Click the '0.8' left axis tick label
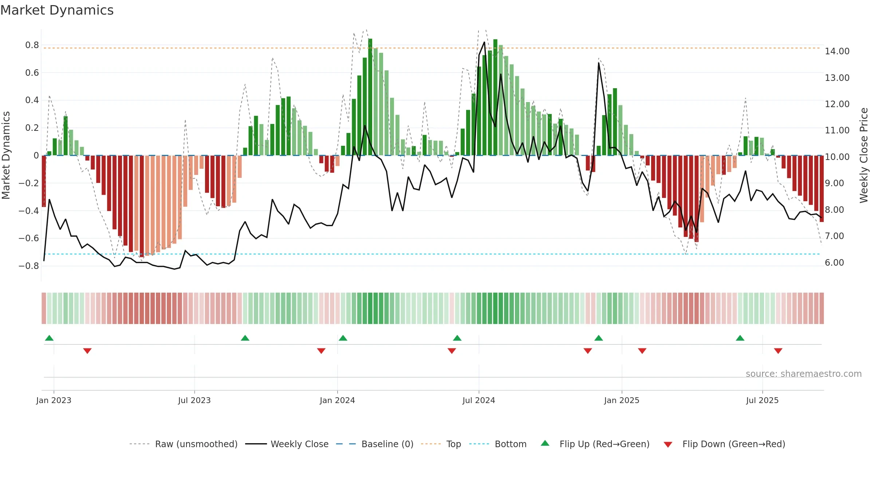The height and width of the screenshot is (492, 874). pyautogui.click(x=32, y=45)
